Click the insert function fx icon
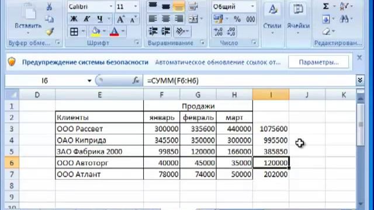 click(136, 80)
